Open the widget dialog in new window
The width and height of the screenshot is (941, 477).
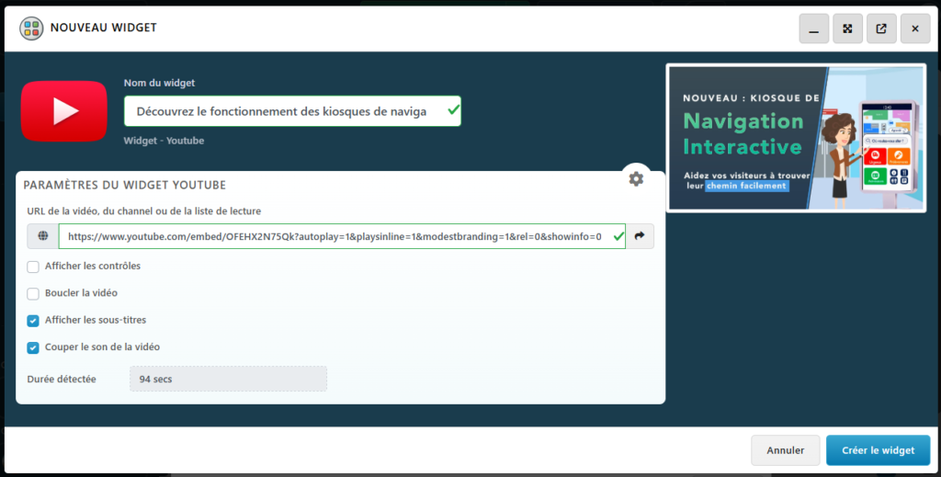[x=881, y=28]
